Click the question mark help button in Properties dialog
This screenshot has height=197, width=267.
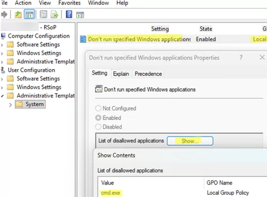tap(241, 57)
